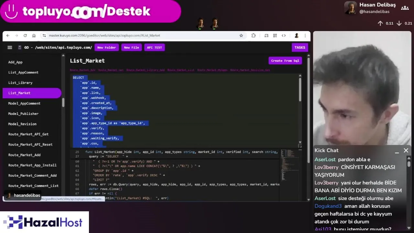Click Dogukand3 username in chat
The width and height of the screenshot is (414, 233).
tap(328, 206)
